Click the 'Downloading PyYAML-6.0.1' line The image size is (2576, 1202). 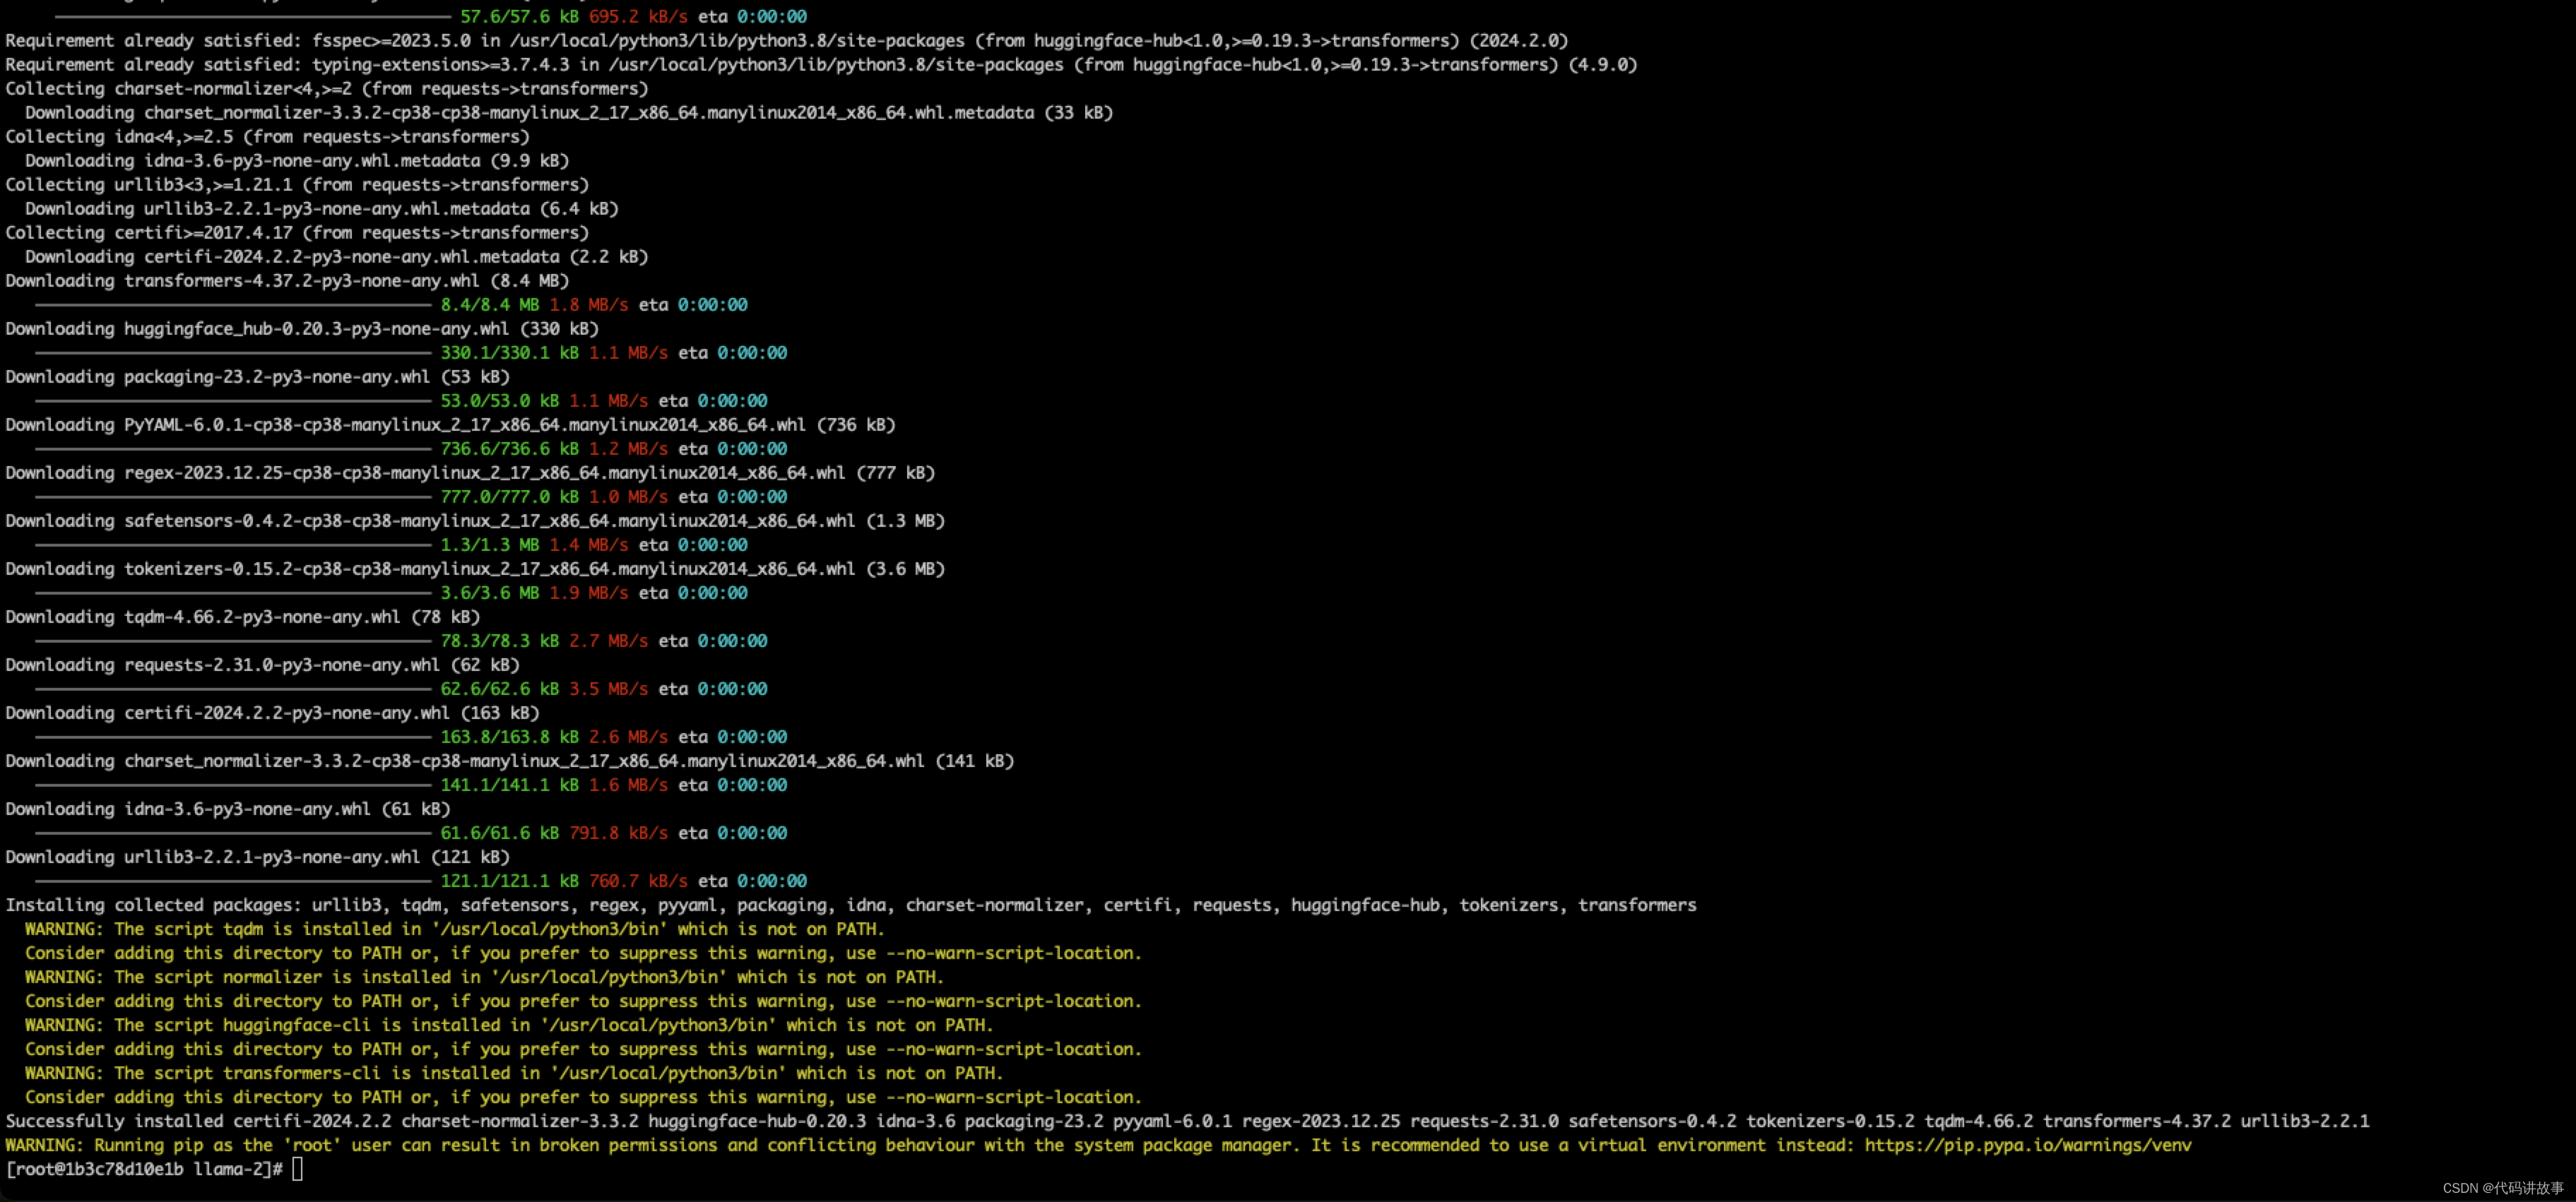(x=450, y=424)
